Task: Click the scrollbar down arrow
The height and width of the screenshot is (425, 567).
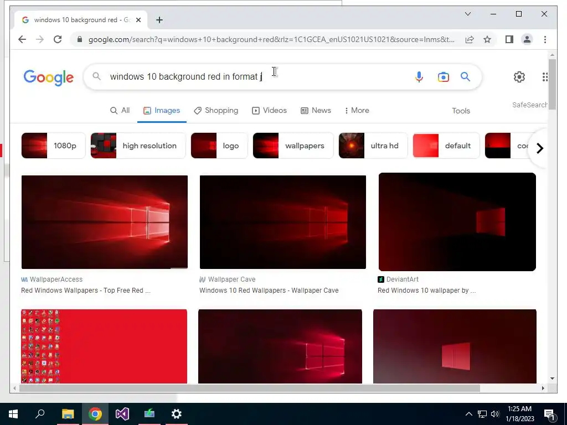Action: (x=552, y=379)
